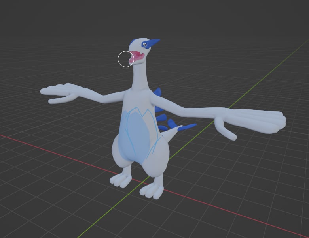Click the model's pink open mouth
This screenshot has width=309, height=238.
136,57
